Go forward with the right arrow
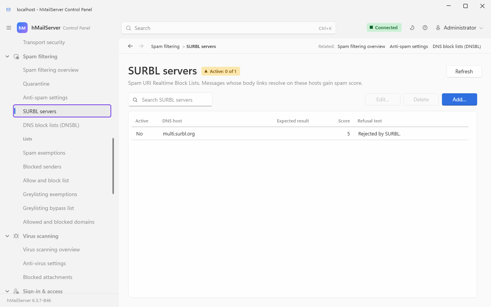The width and height of the screenshot is (491, 307). click(x=141, y=46)
